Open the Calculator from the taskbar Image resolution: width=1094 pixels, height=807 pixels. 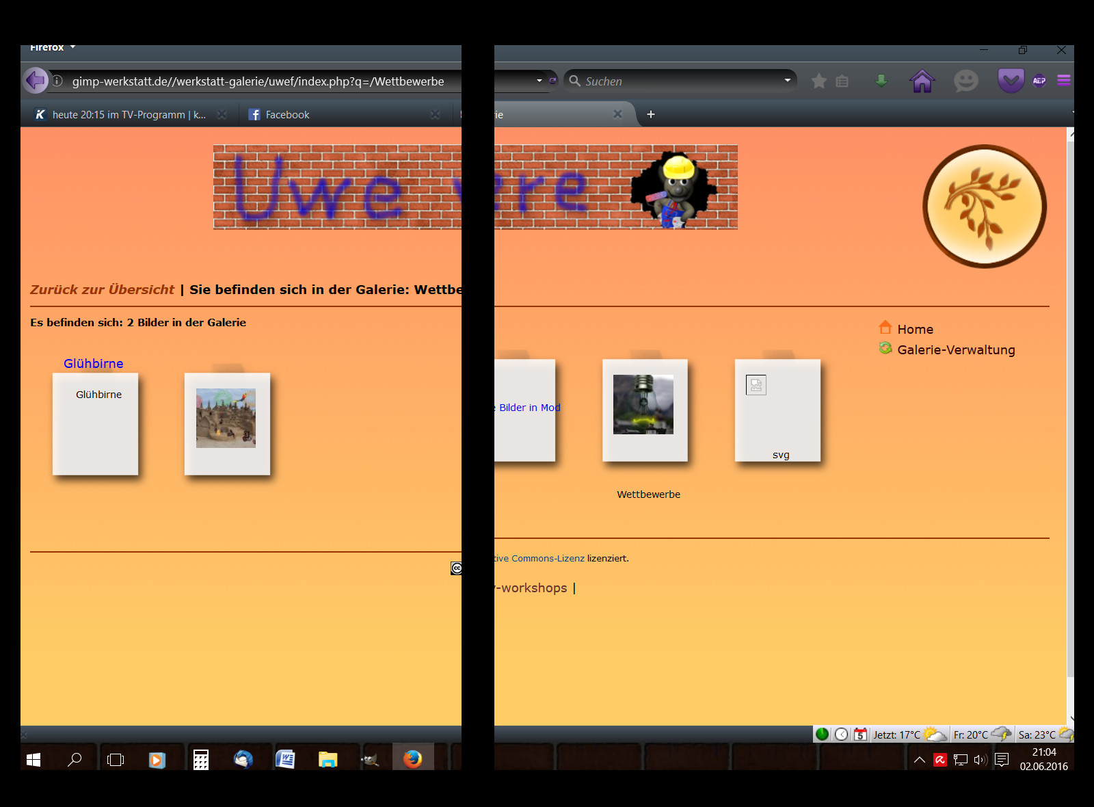[x=200, y=759]
